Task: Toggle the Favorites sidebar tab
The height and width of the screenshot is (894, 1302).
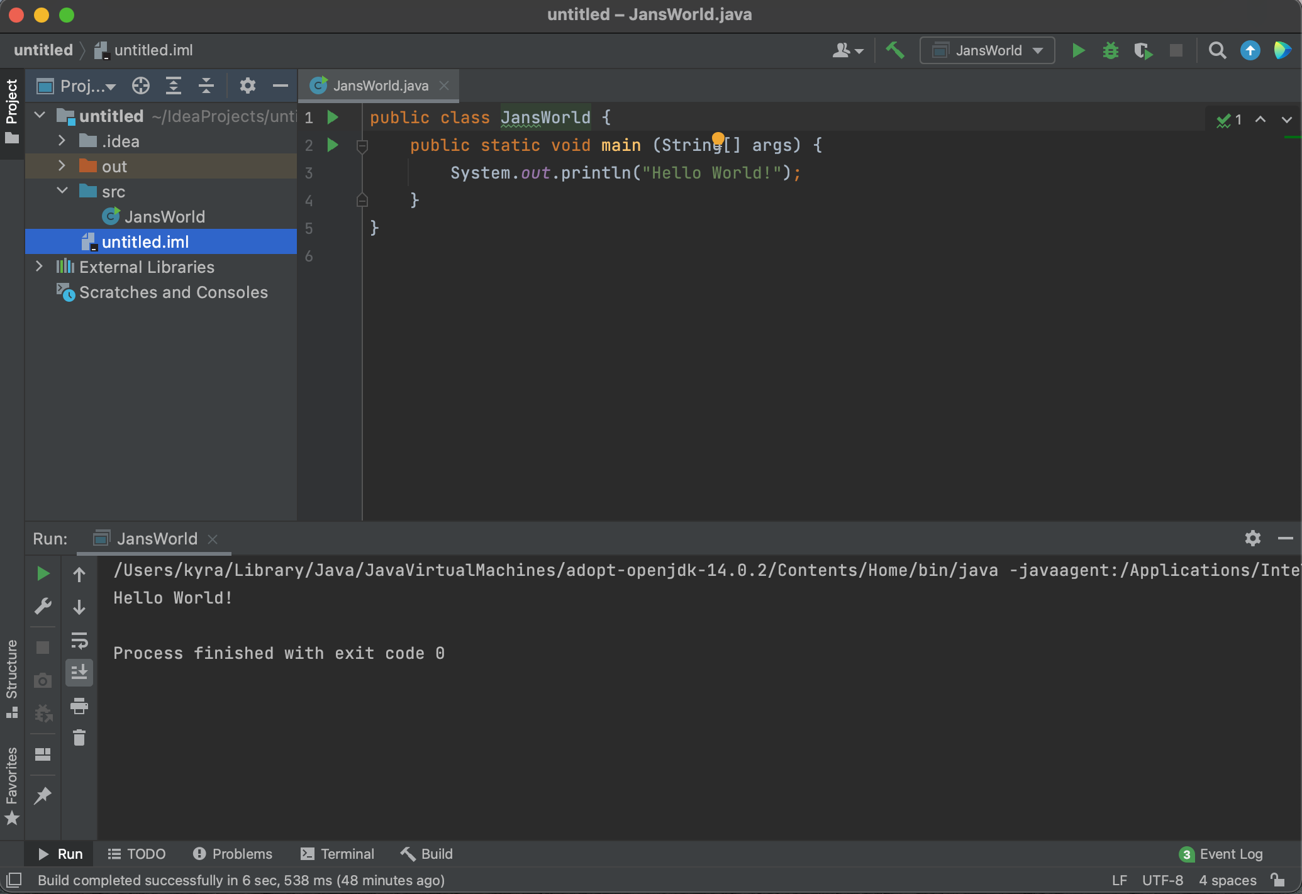Action: (12, 786)
